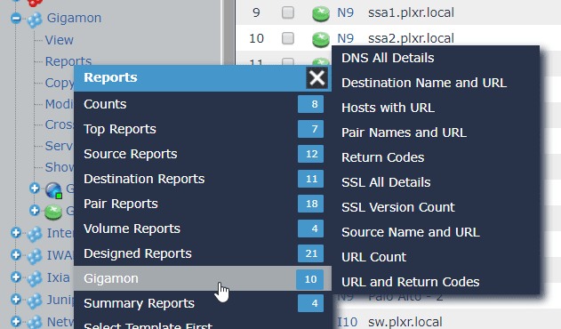Expand the Juni... group tree node

click(x=16, y=300)
